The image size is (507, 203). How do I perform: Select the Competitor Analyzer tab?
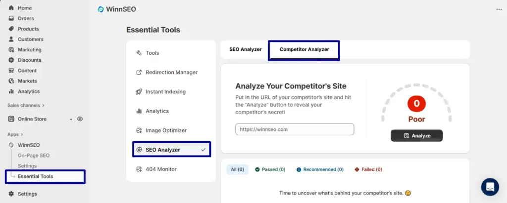[304, 49]
